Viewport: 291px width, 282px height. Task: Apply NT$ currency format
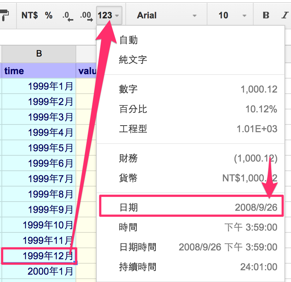pos(30,15)
